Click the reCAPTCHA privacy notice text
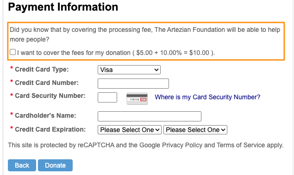 pos(146,145)
